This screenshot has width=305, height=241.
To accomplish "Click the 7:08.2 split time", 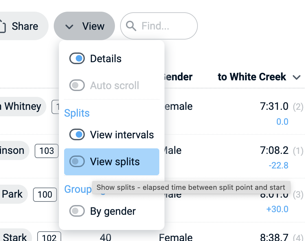I will [x=274, y=150].
